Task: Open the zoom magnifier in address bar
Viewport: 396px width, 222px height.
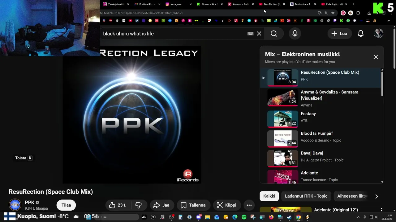Action: [326, 13]
